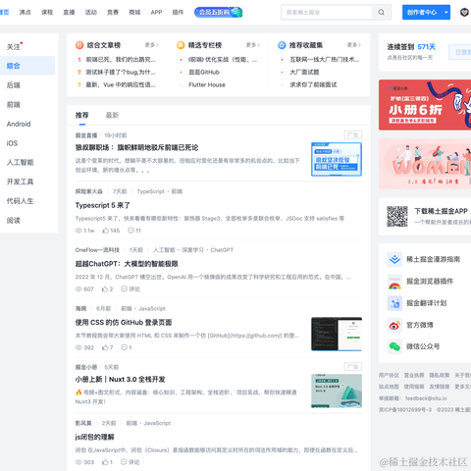The width and height of the screenshot is (471, 471).
Task: Click the 创作者中心 button
Action: click(x=422, y=13)
